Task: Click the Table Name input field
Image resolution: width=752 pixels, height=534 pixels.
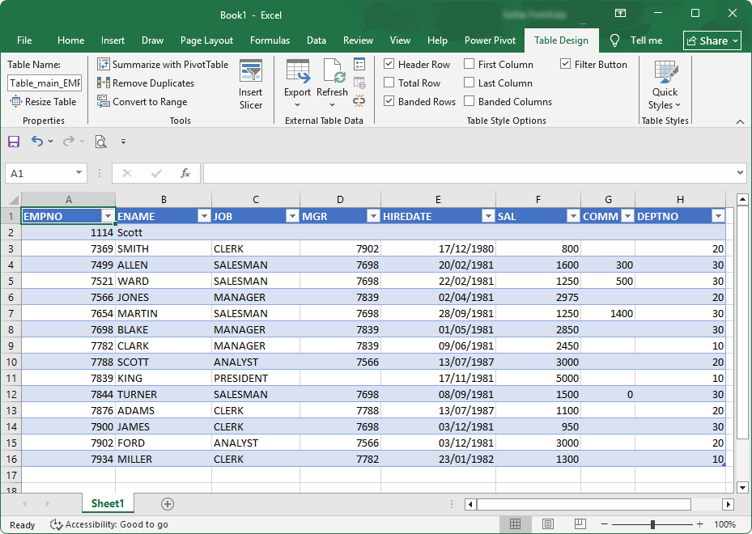Action: pos(45,83)
